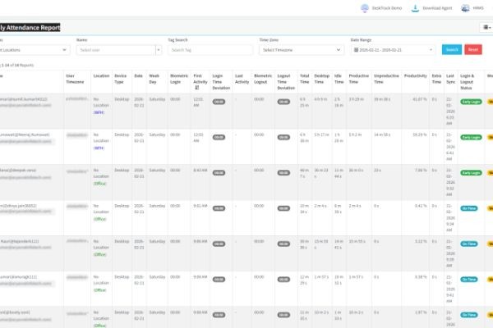Sort by User Timezone column header

(75, 79)
